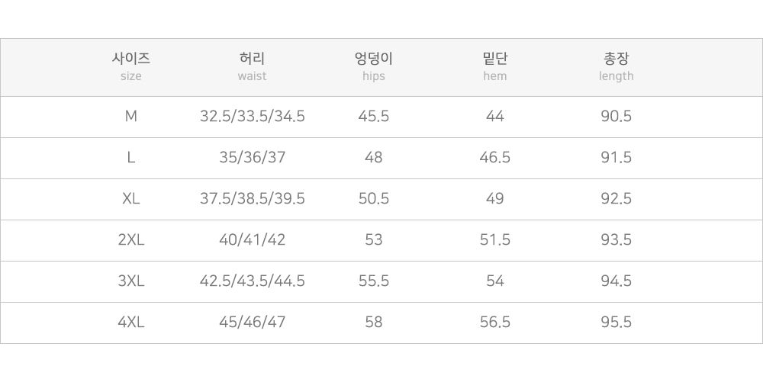Click waist value 40/41/42
The height and width of the screenshot is (382, 763).
[x=252, y=239]
